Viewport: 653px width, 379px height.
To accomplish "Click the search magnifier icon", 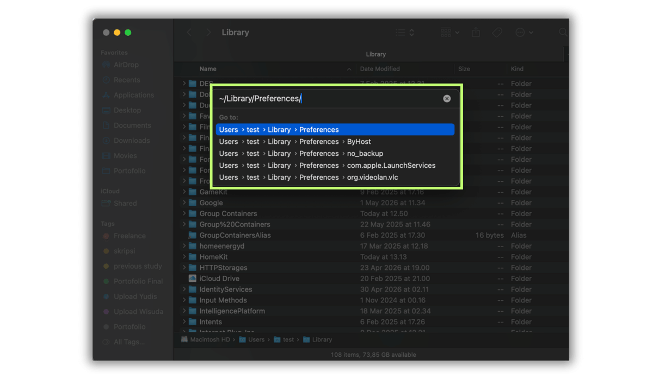I will [563, 33].
